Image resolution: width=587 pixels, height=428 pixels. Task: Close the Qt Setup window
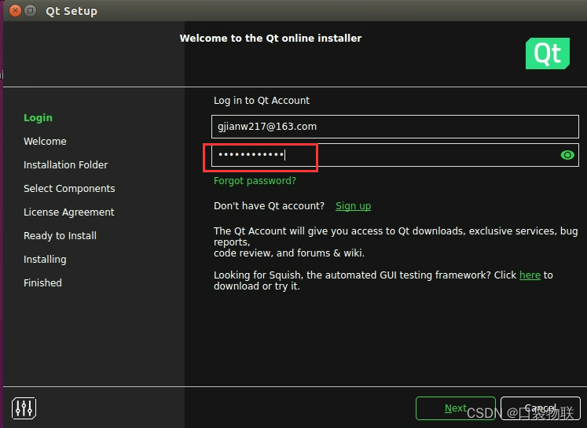[15, 10]
